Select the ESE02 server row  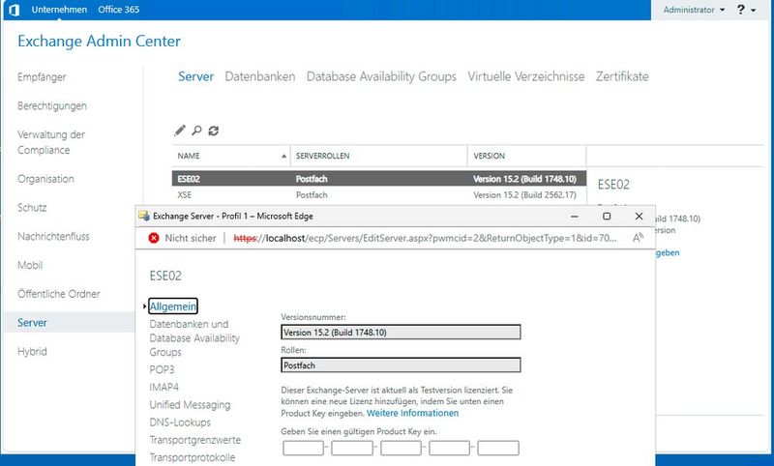379,179
